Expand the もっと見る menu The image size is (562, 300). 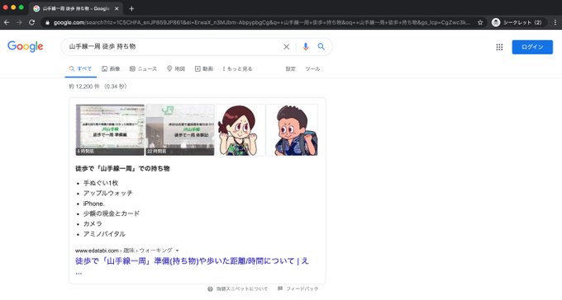pos(238,68)
